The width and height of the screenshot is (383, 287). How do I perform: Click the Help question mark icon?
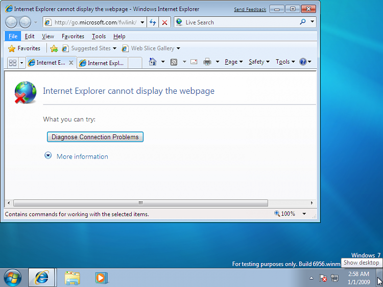(x=303, y=62)
